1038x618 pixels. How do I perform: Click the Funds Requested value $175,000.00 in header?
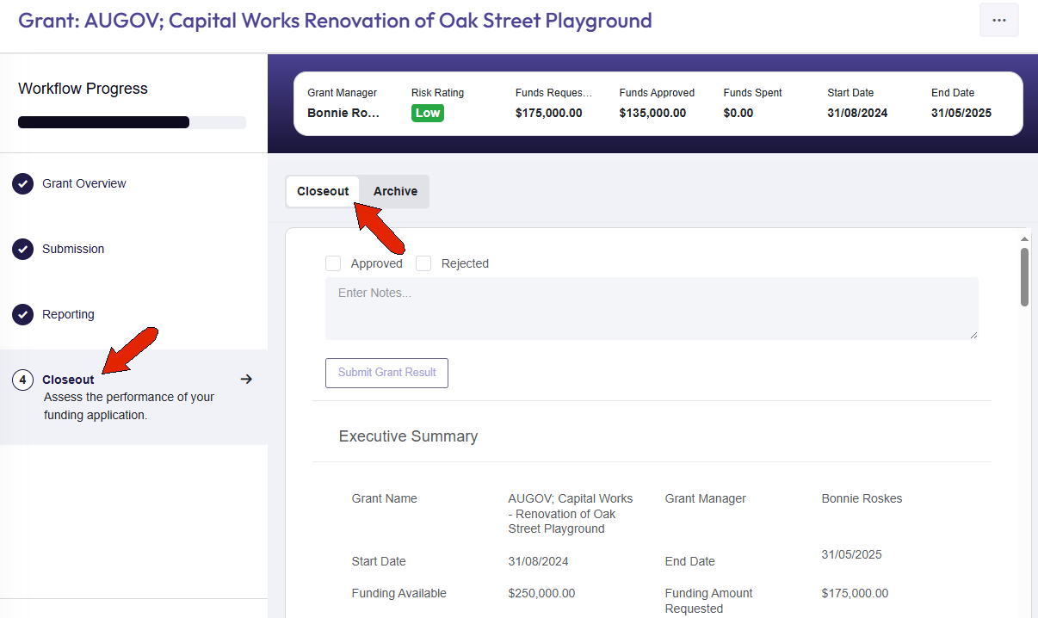tap(548, 113)
